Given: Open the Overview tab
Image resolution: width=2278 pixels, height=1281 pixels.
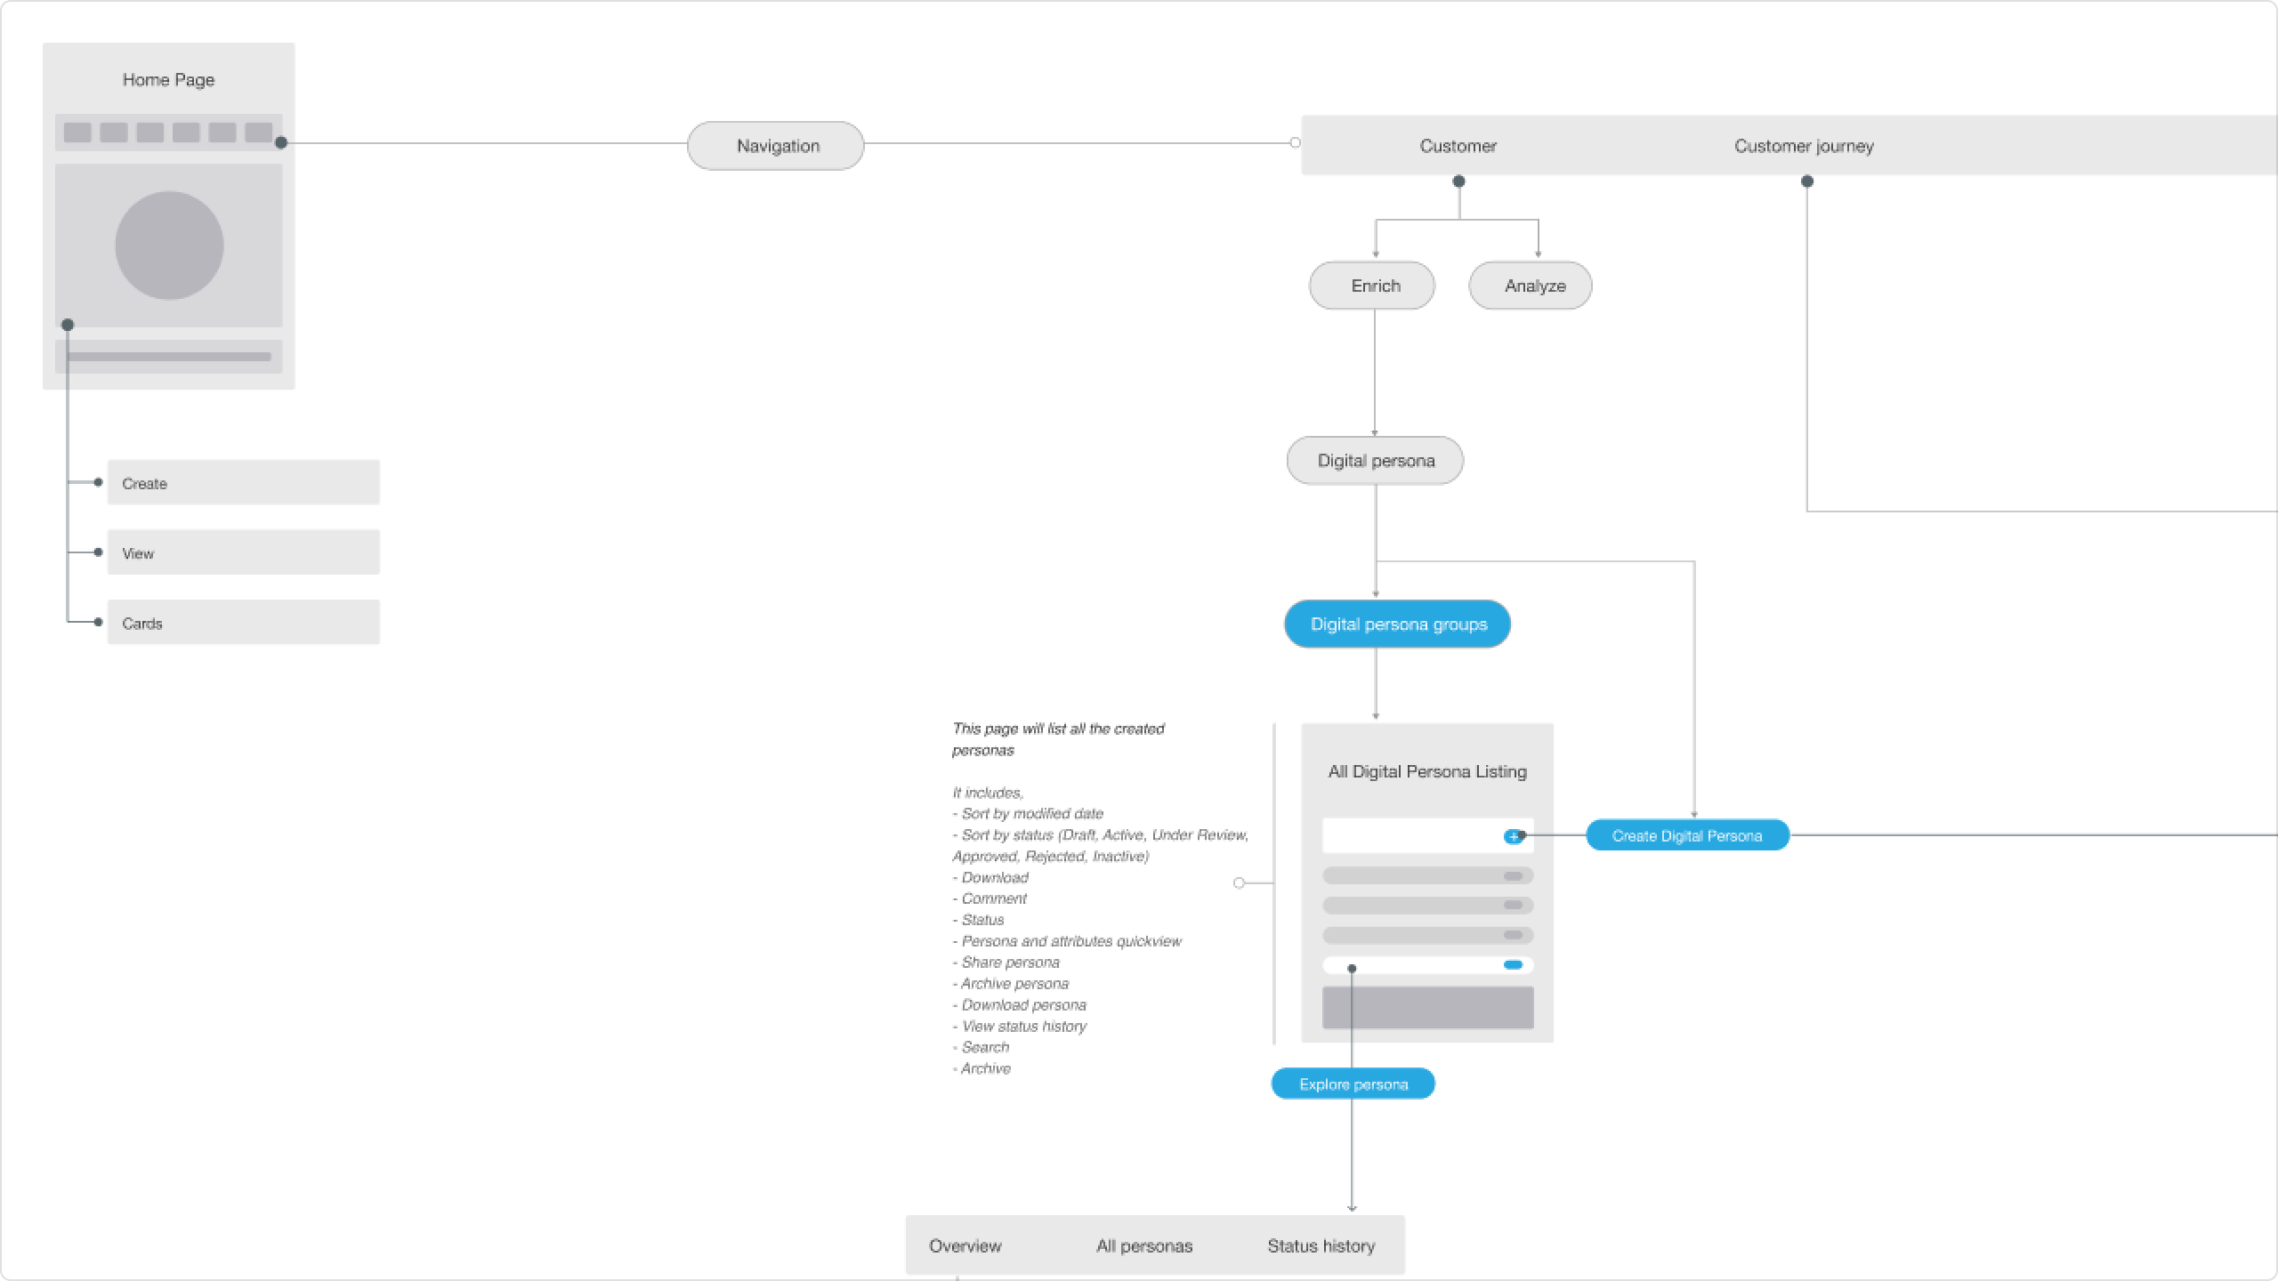Looking at the screenshot, I should (x=965, y=1245).
